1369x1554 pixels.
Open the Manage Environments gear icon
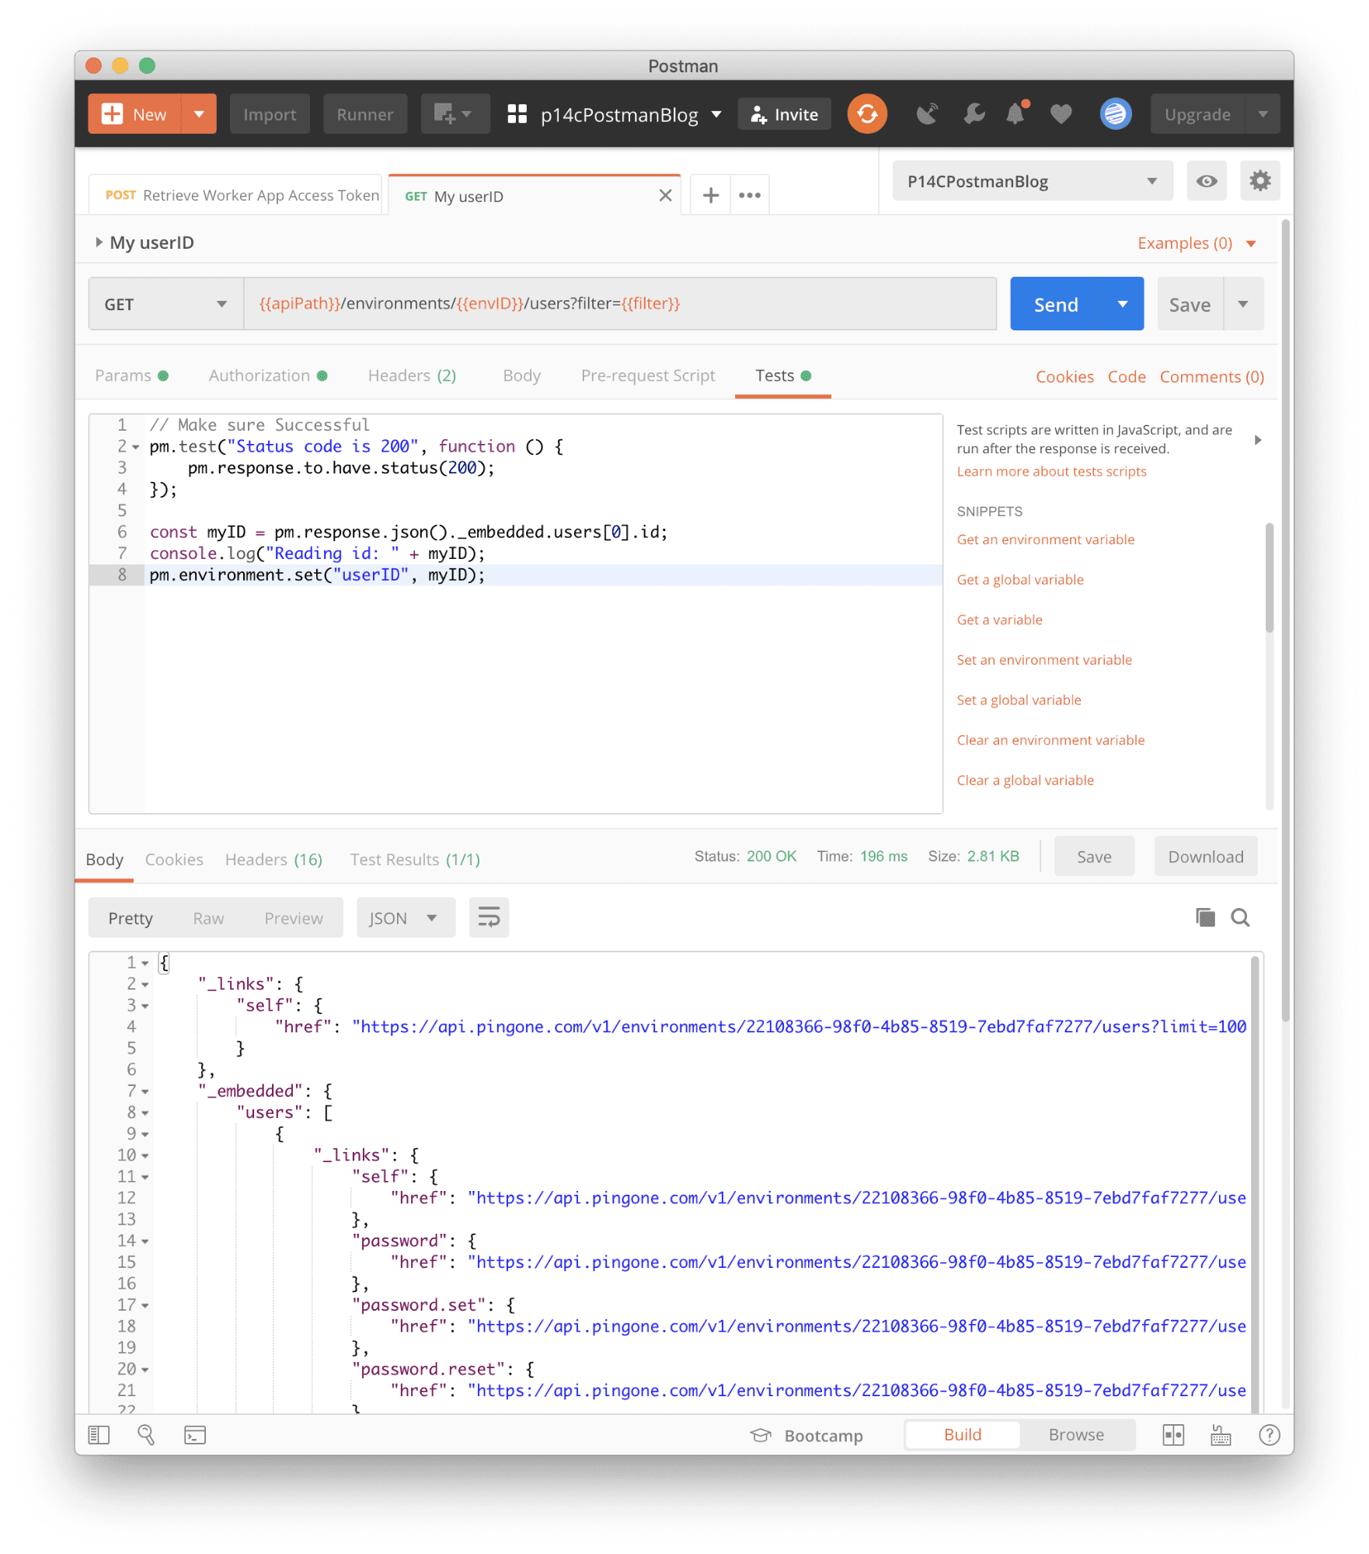tap(1259, 181)
